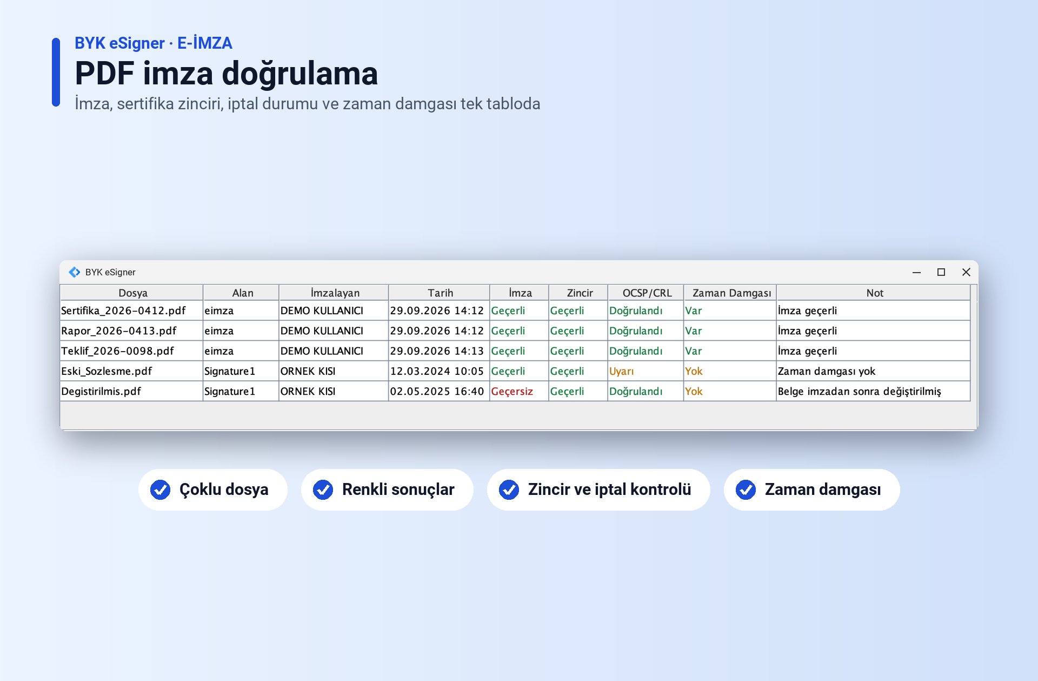1038x681 pixels.
Task: Click the Geçersiz status for Degistirilmis.pdf
Action: click(x=512, y=391)
